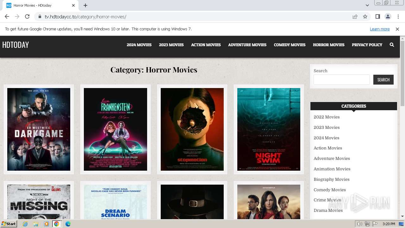
Task: Open the Night Swim movie poster
Action: (x=269, y=129)
